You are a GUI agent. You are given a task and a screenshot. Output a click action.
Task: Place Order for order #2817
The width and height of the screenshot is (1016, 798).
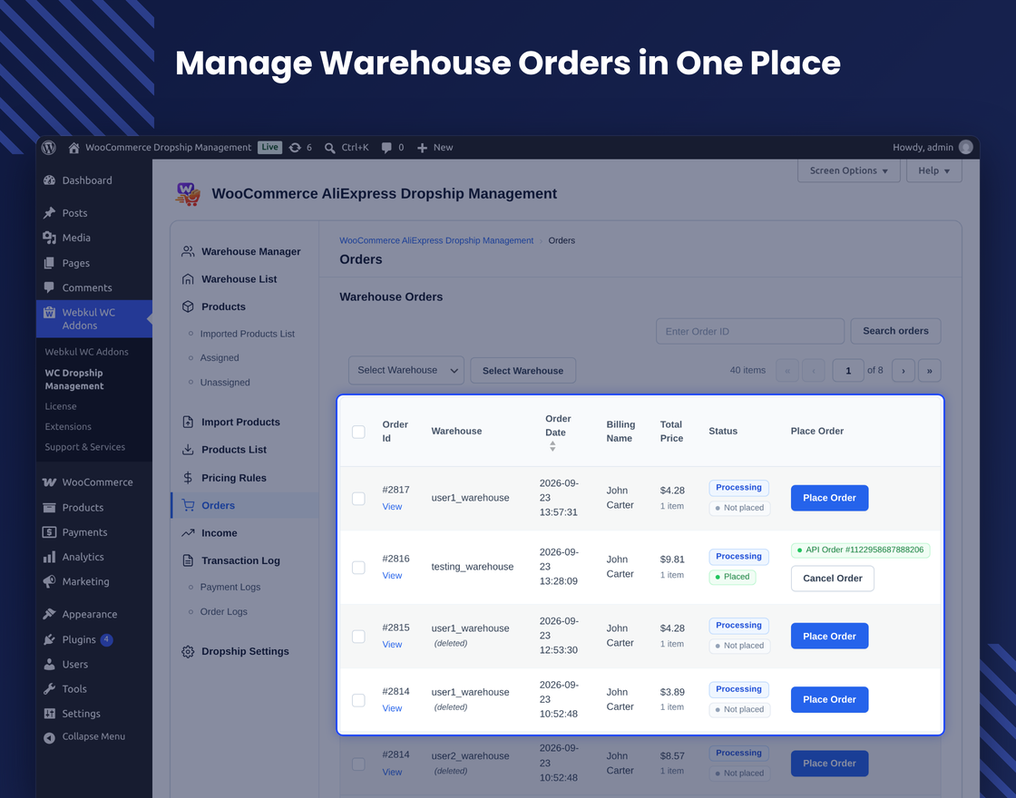click(829, 498)
